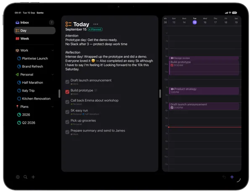Image resolution: width=252 pixels, height=193 pixels.
Task: Check off Build prototype in calendar block
Action: (x=172, y=65)
